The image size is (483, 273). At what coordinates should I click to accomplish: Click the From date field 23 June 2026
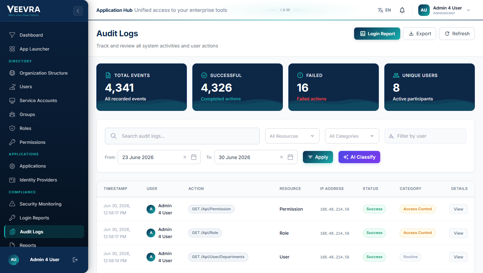click(x=159, y=157)
